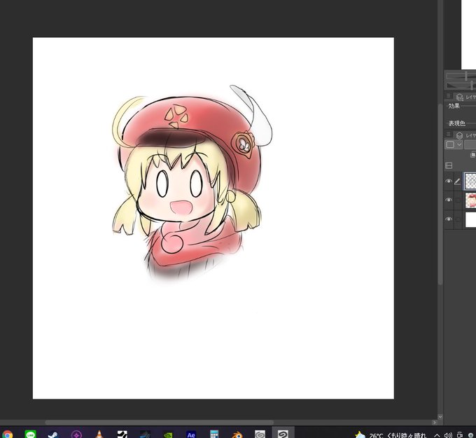Click the canvas horizontal scrollbar thumb
Image resolution: width=476 pixels, height=438 pixels.
pyautogui.click(x=160, y=423)
